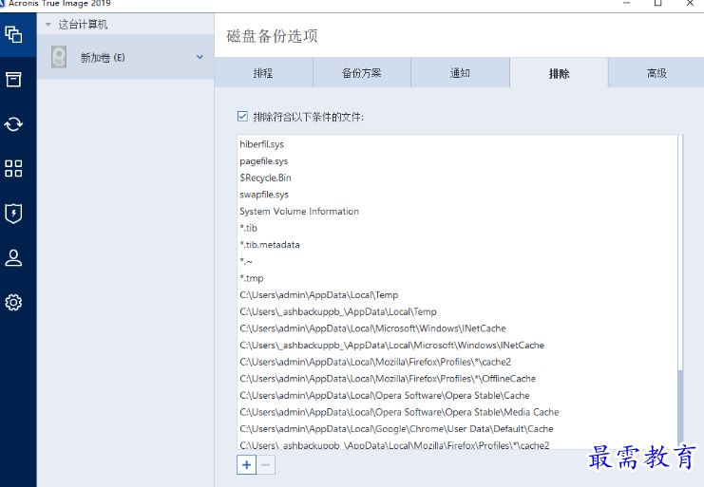Open the Account person icon
The width and height of the screenshot is (704, 487).
(13, 258)
